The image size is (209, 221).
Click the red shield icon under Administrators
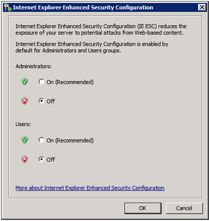coord(25,101)
